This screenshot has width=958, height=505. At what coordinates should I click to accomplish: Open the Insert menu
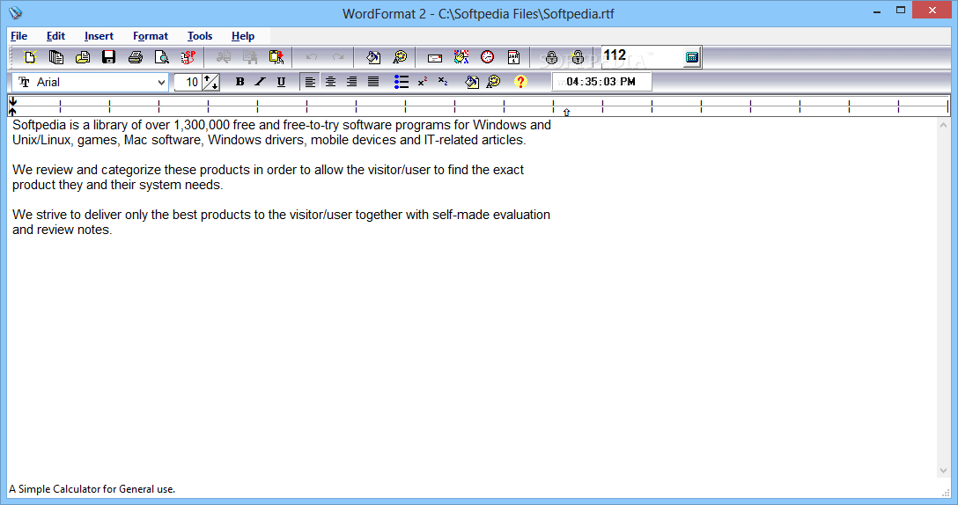(99, 36)
